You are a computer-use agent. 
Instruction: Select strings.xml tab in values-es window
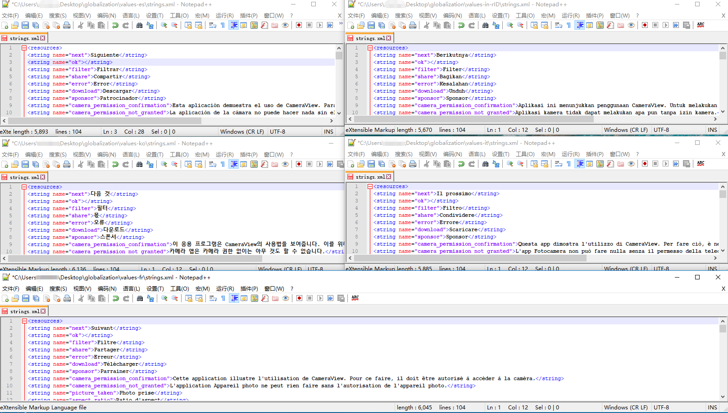24,38
